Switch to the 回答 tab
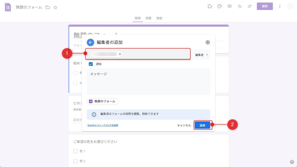 click(148, 18)
